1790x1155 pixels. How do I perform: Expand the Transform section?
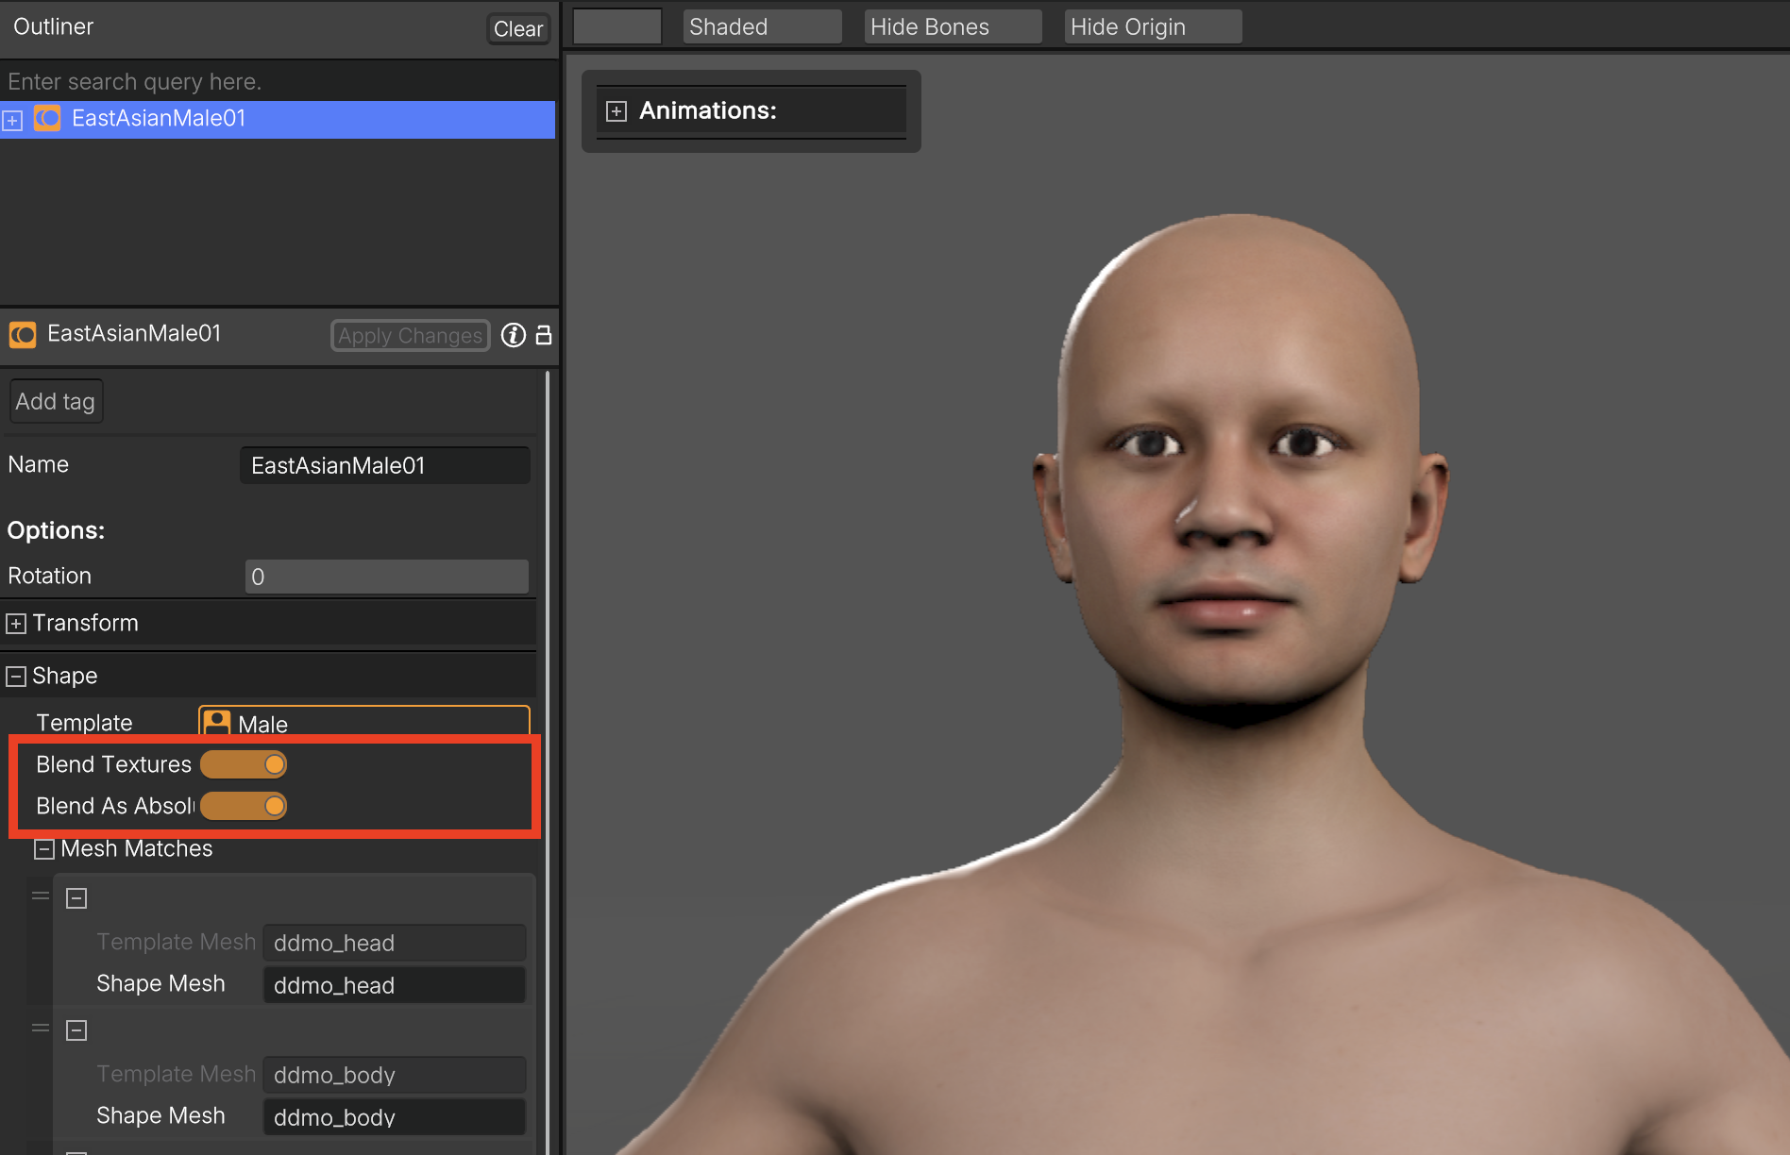(x=16, y=624)
